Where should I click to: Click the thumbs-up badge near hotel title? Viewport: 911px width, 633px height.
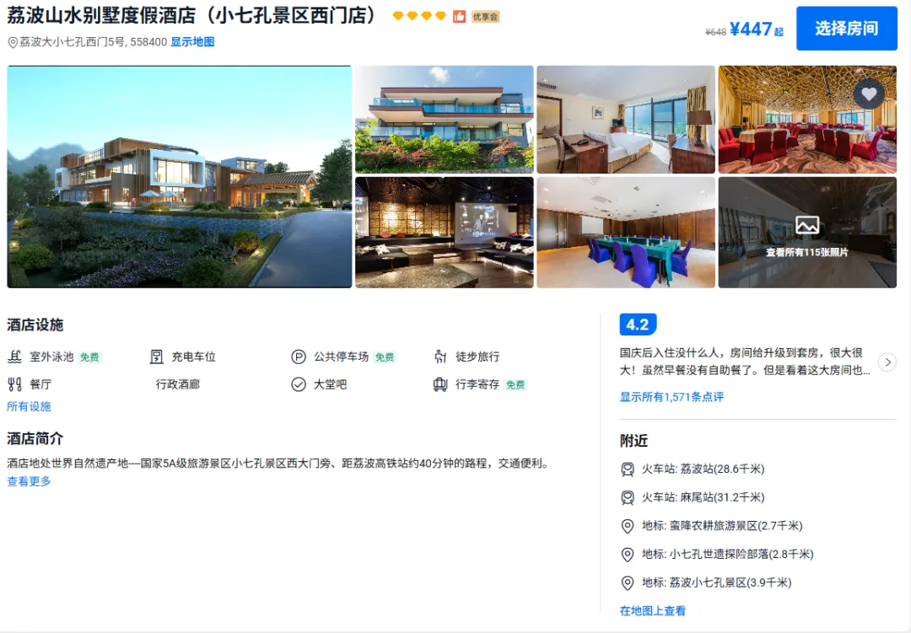[x=460, y=16]
